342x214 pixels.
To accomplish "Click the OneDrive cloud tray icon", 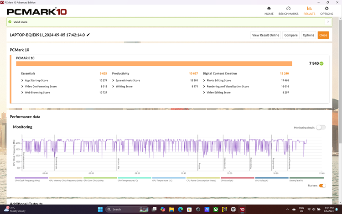I will tap(294, 209).
